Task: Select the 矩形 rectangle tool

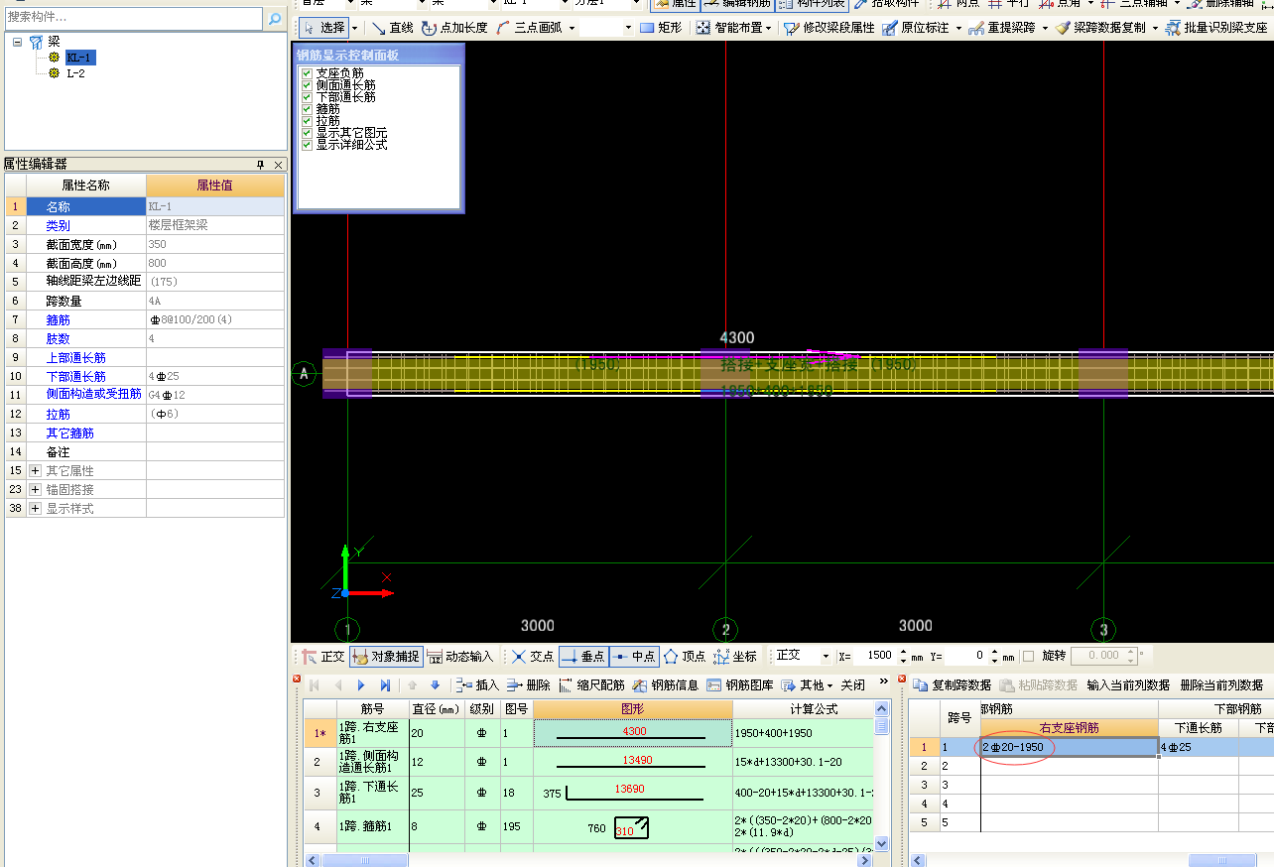Action: click(x=662, y=28)
